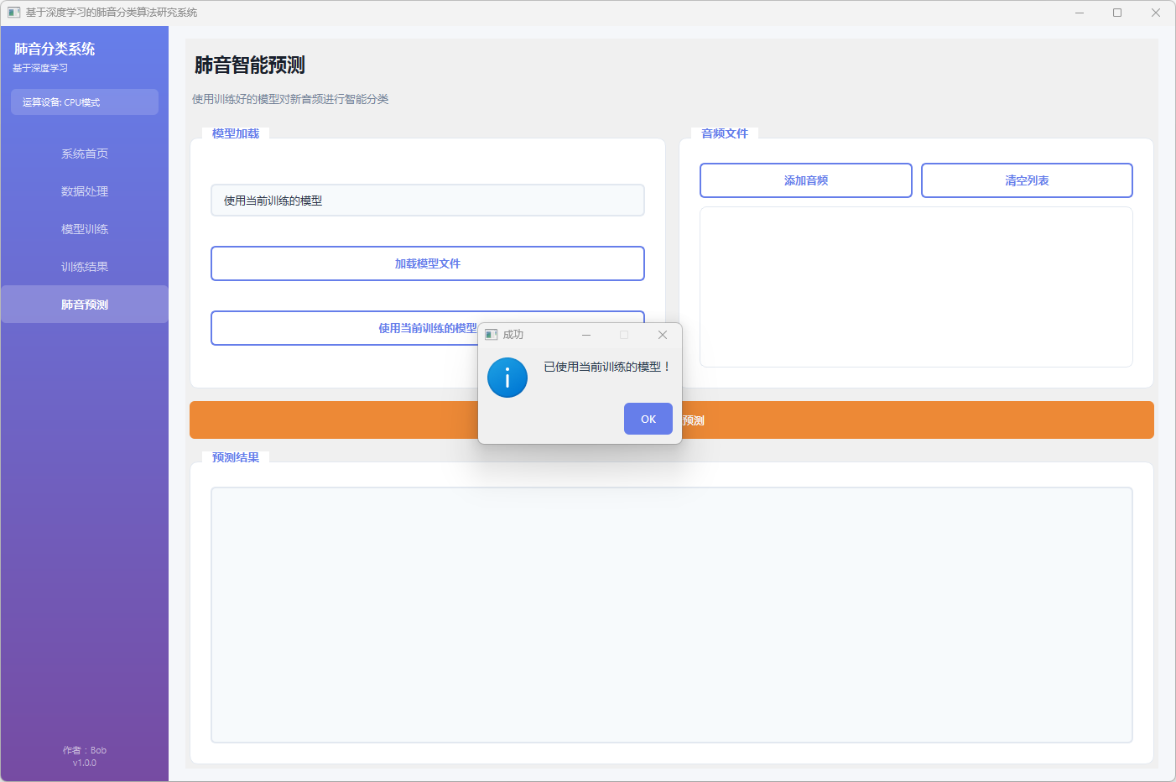Screen dimensions: 1176x782
Task: Open 系统首页 in the sidebar
Action: pyautogui.click(x=85, y=154)
